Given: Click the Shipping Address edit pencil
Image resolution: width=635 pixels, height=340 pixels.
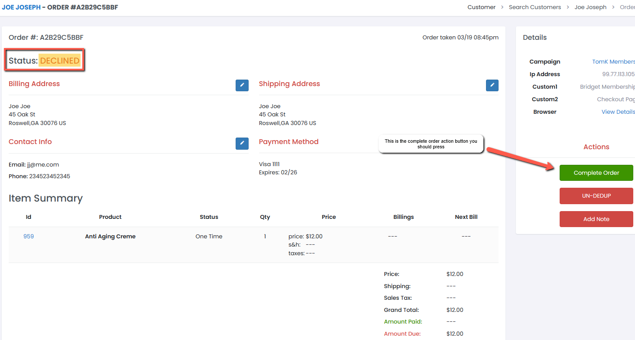Looking at the screenshot, I should coord(492,85).
